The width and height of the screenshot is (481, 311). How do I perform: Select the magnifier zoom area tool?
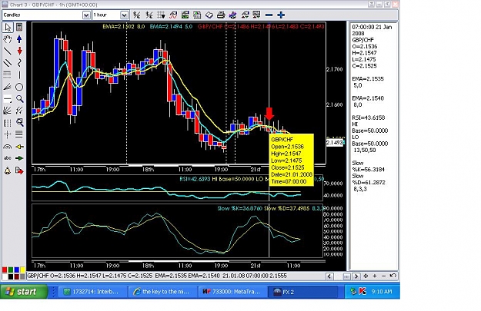click(x=19, y=122)
